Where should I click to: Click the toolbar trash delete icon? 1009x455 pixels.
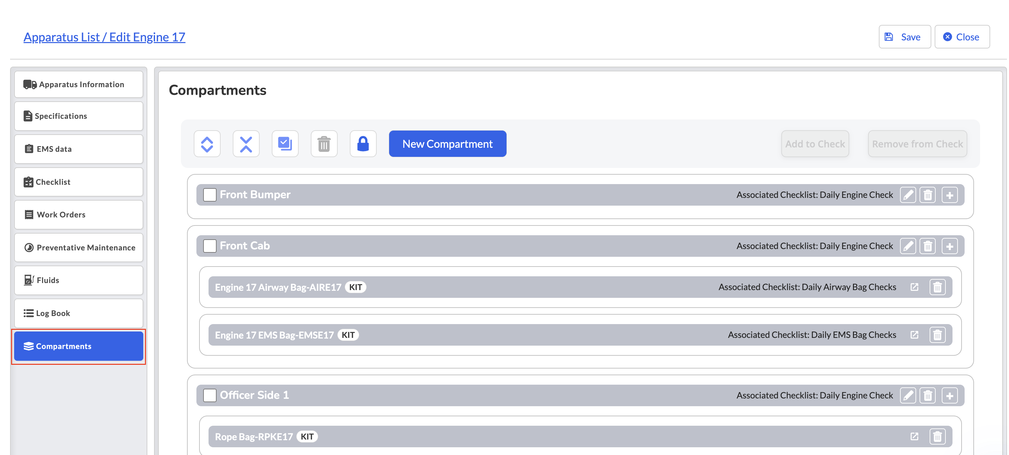coord(324,144)
